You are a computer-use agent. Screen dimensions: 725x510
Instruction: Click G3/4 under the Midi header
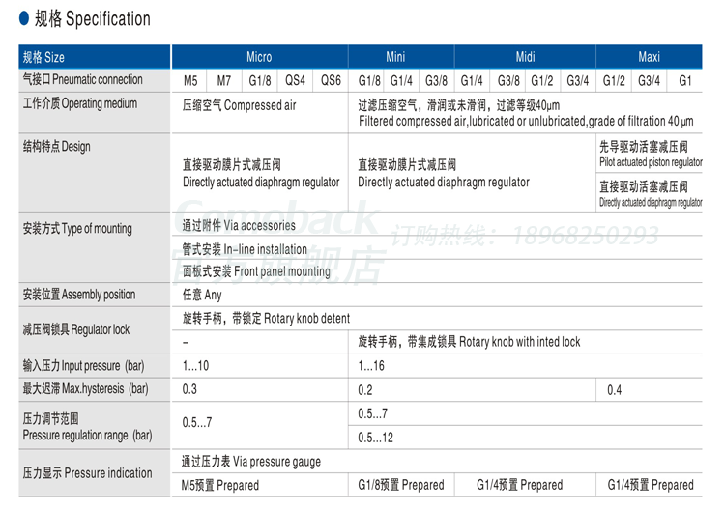pos(578,81)
